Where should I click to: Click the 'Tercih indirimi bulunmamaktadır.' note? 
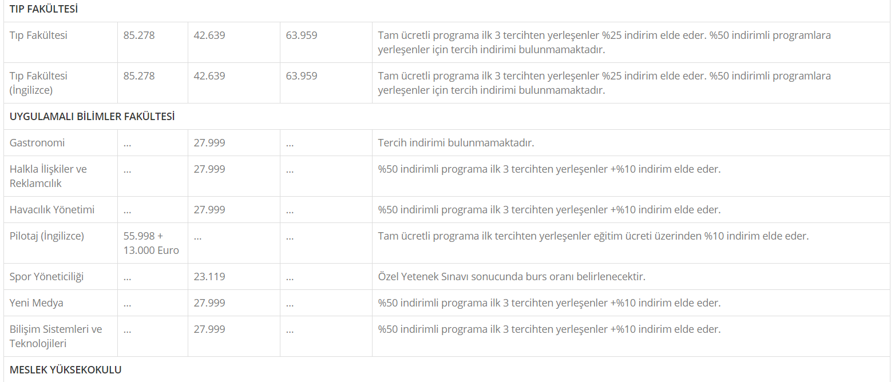(x=456, y=143)
